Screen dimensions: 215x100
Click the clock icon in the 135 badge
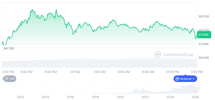tap(6, 79)
